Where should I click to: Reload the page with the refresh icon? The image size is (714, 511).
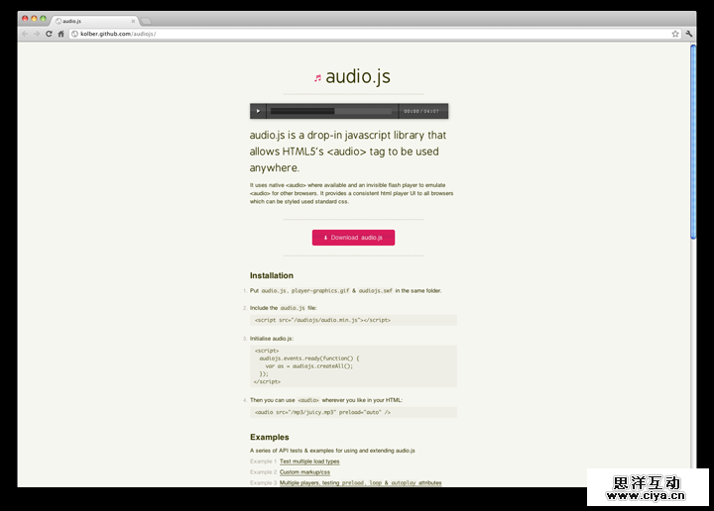[x=49, y=34]
